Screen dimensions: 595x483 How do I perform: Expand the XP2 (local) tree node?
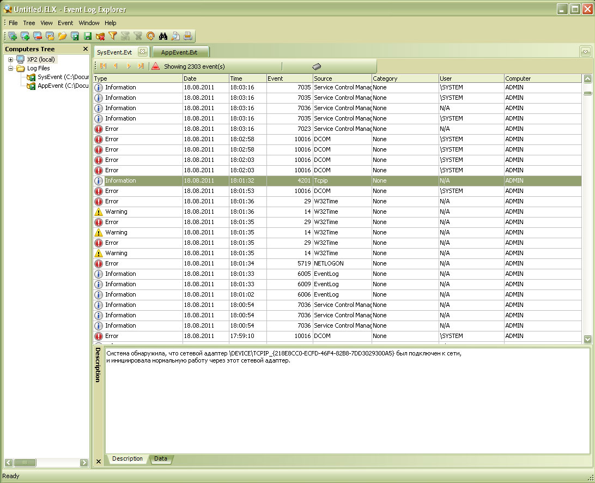tap(11, 59)
